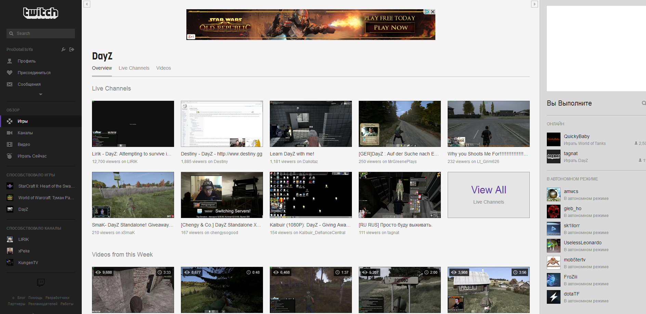Collapse the right panel arrow
Image resolution: width=646 pixels, height=314 pixels.
click(535, 4)
